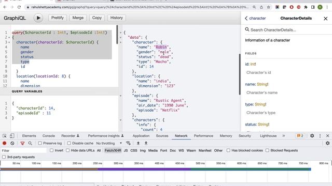Select the Fetch/XHR filter
Viewport: 332px width, 186px height.
click(x=113, y=150)
